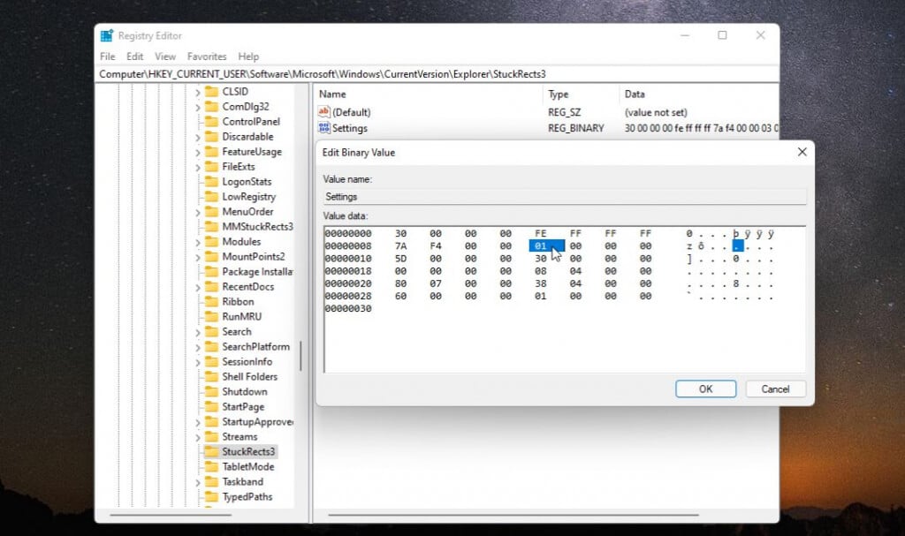Click the 5D byte in row 00000010

pyautogui.click(x=400, y=259)
